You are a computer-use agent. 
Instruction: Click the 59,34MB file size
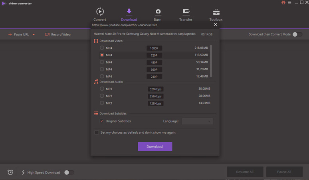[x=202, y=62]
